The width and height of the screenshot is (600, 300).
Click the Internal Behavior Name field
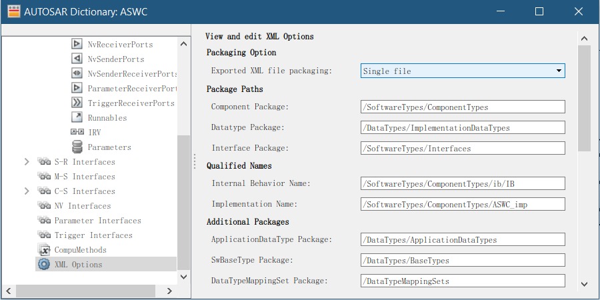pos(463,183)
